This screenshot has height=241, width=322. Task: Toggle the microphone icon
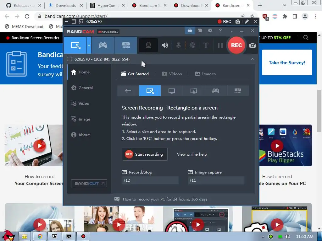179,45
